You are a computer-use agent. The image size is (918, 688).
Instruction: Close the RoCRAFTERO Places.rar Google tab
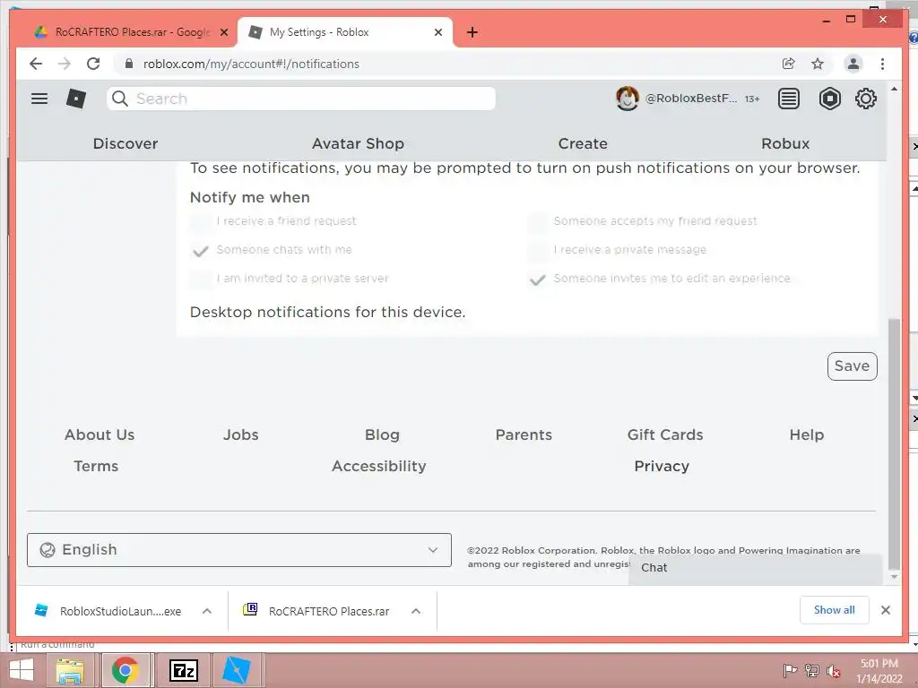tap(223, 32)
